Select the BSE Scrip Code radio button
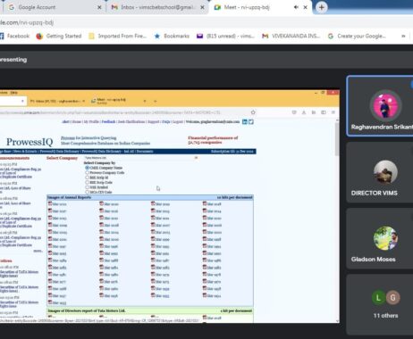 click(x=88, y=182)
